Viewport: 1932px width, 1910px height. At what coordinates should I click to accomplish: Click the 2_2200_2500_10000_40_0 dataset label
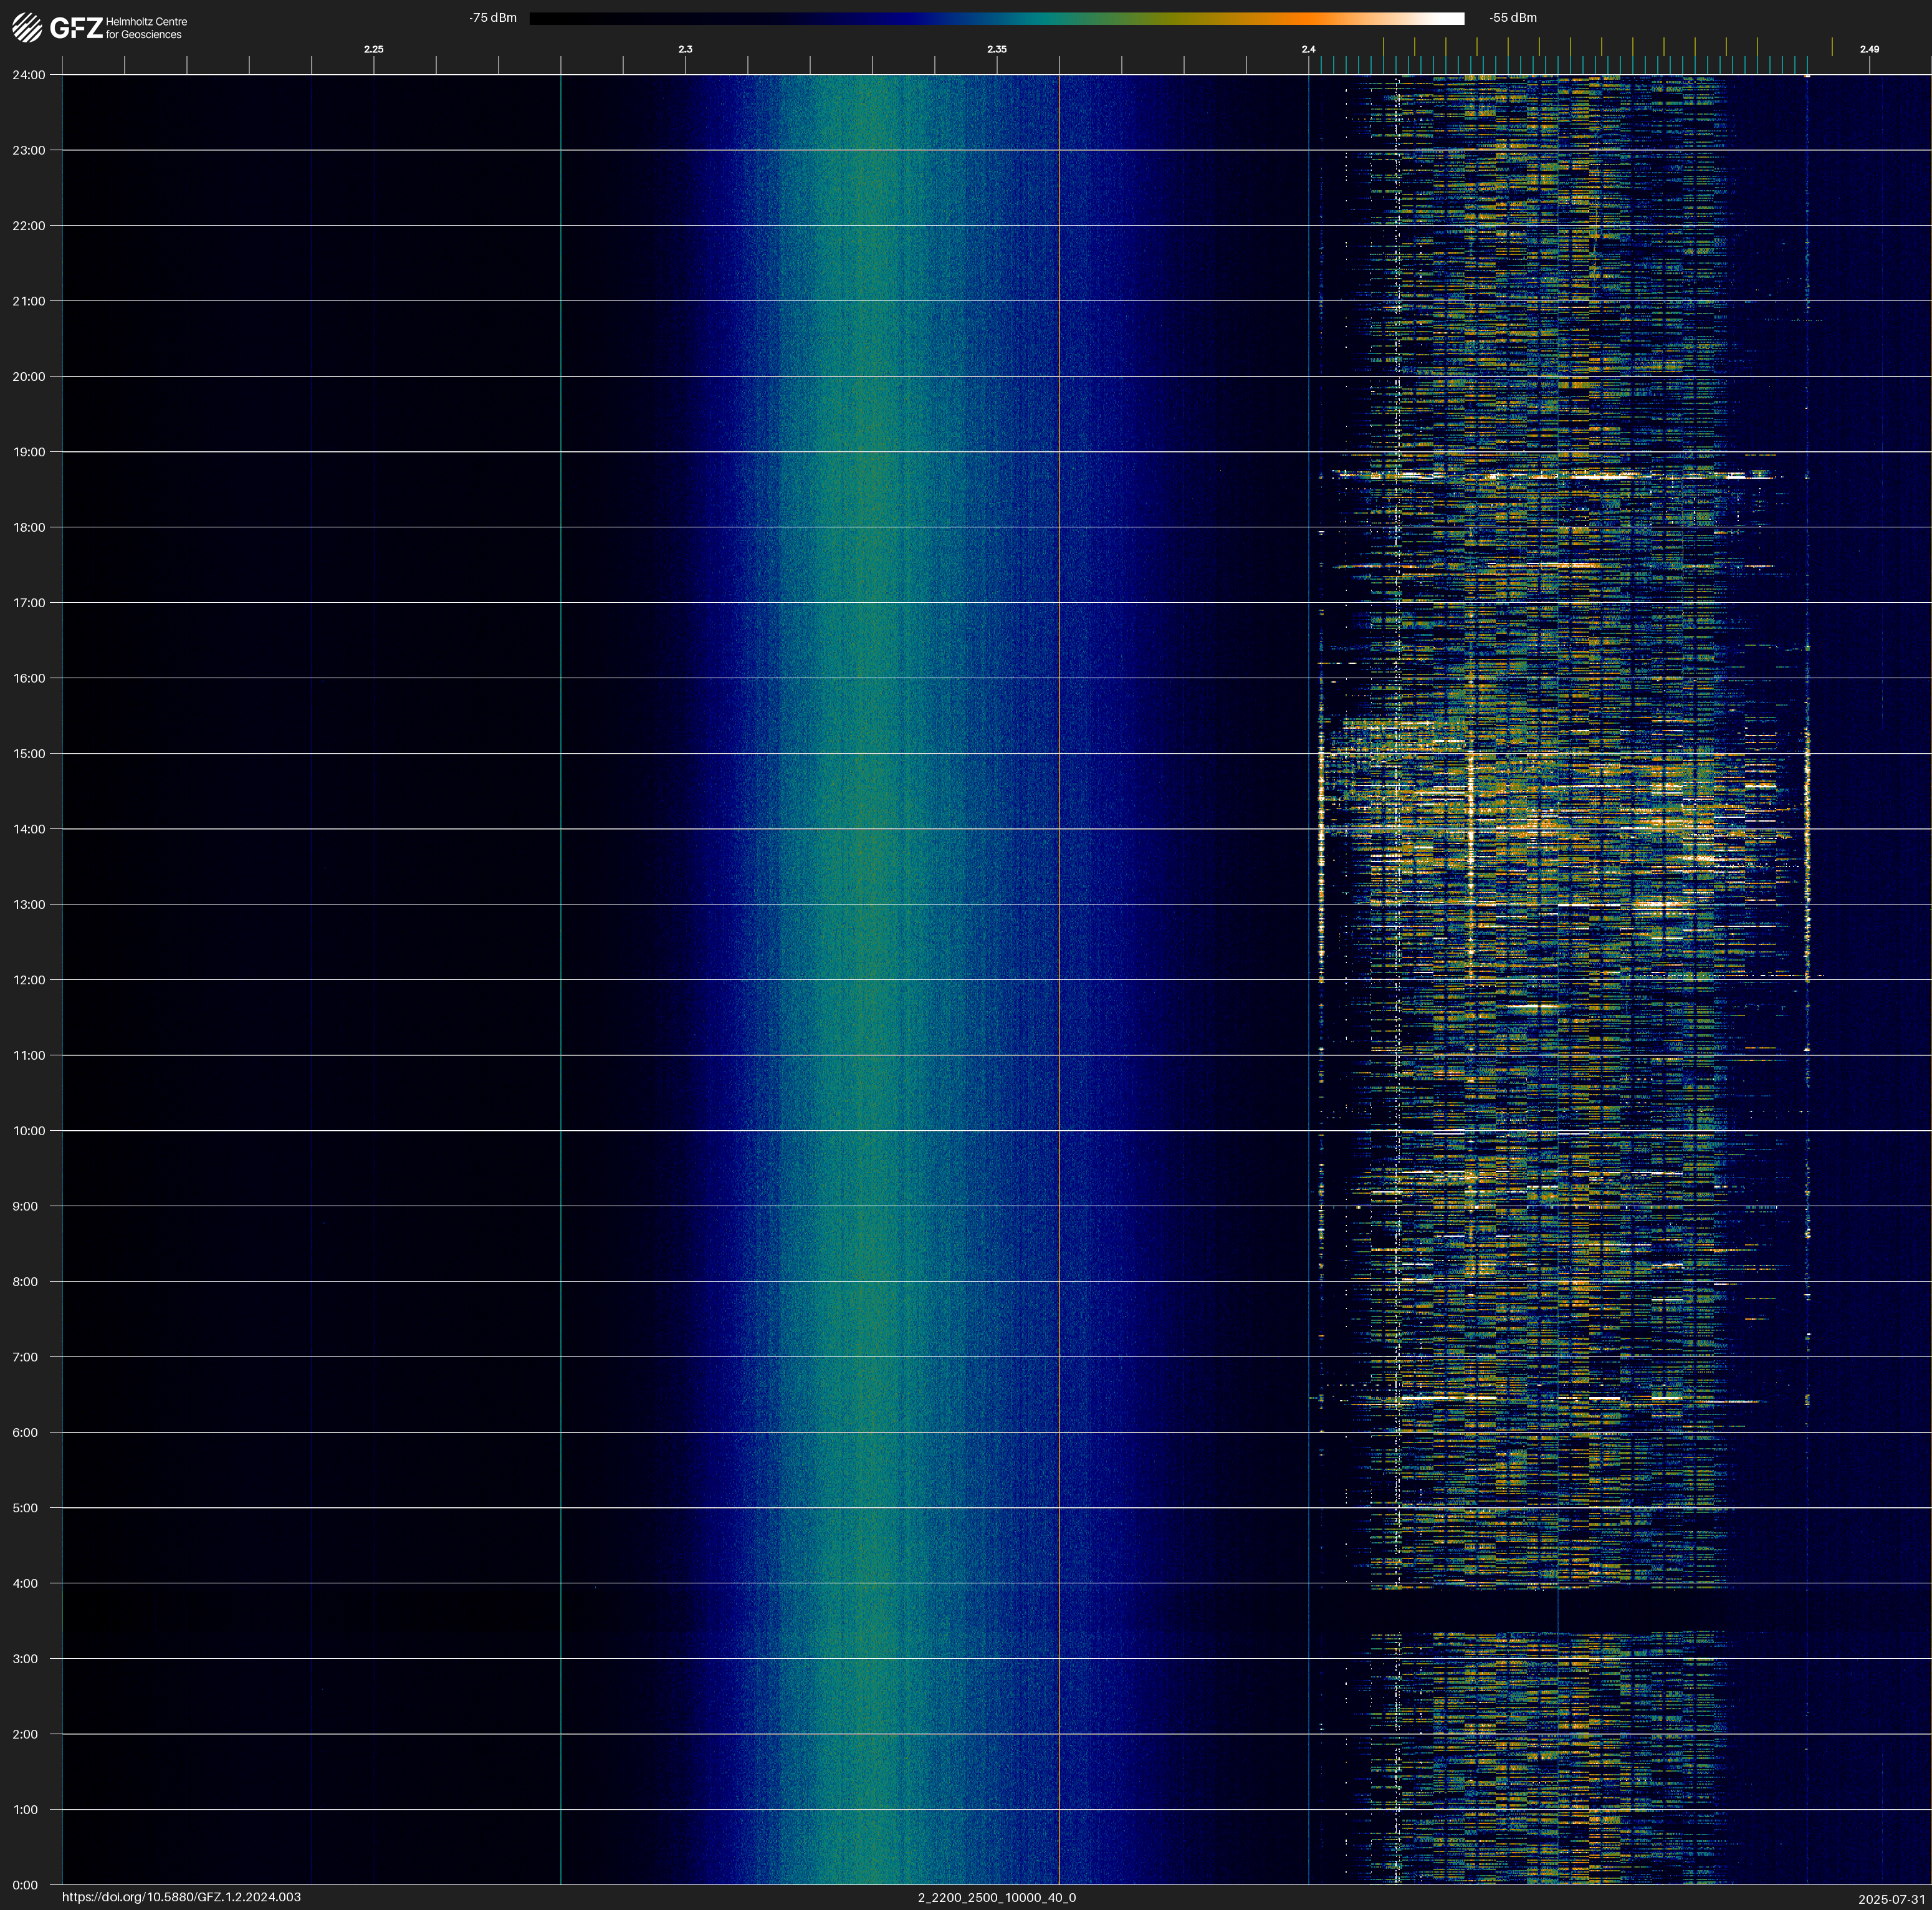pos(996,1897)
